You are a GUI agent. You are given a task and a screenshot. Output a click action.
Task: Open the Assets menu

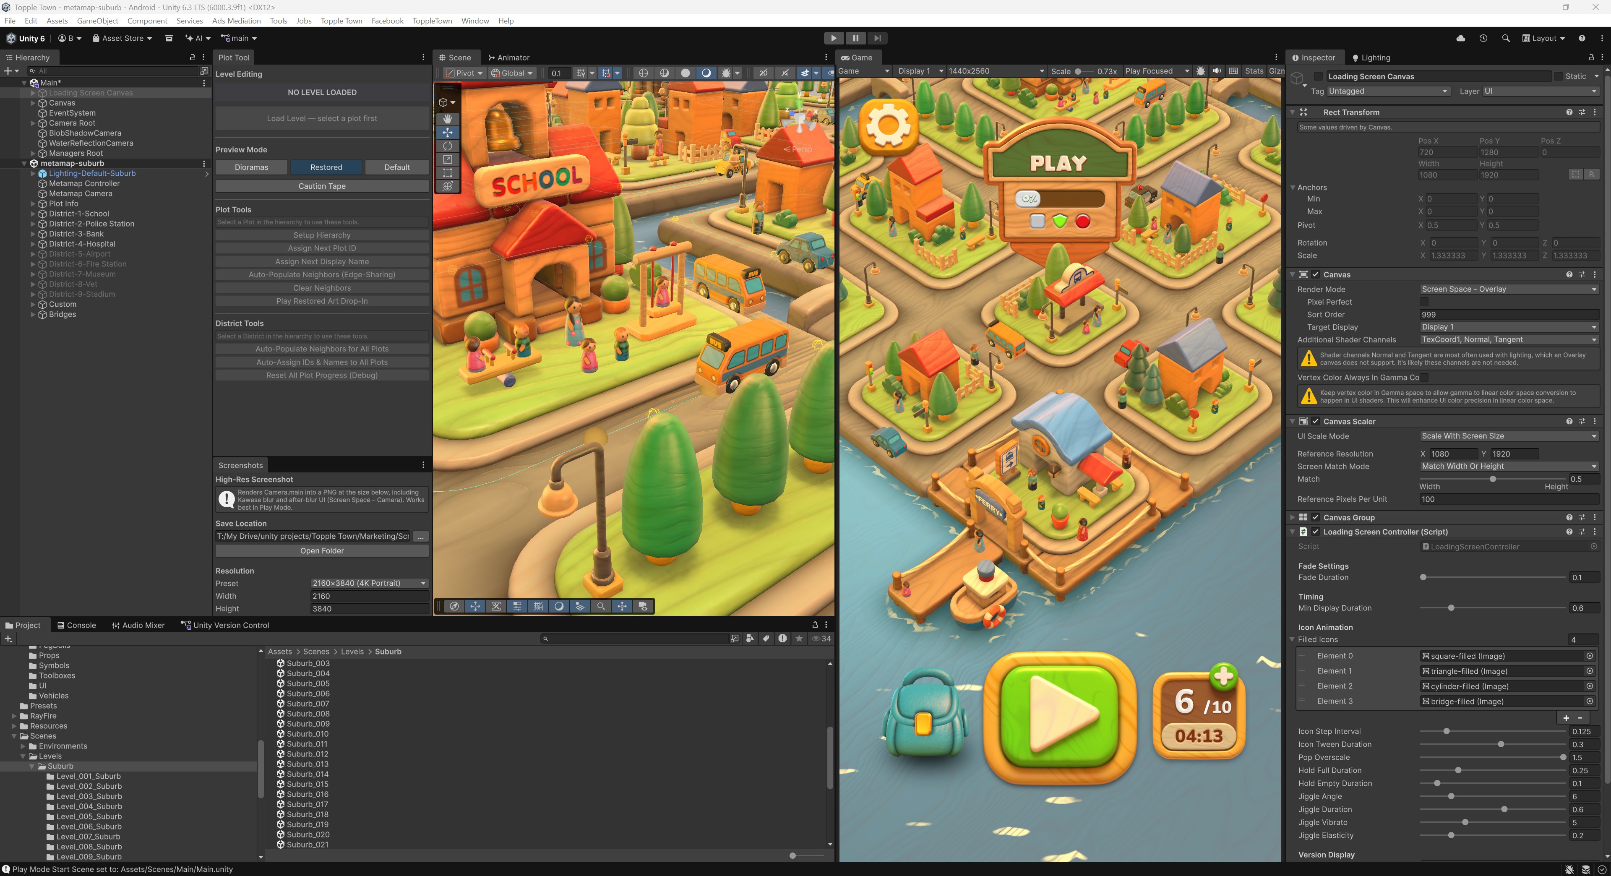(57, 21)
